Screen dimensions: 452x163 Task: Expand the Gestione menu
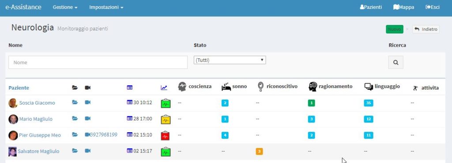pos(65,7)
